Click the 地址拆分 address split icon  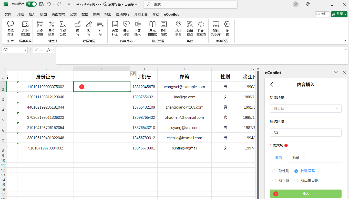click(179, 28)
